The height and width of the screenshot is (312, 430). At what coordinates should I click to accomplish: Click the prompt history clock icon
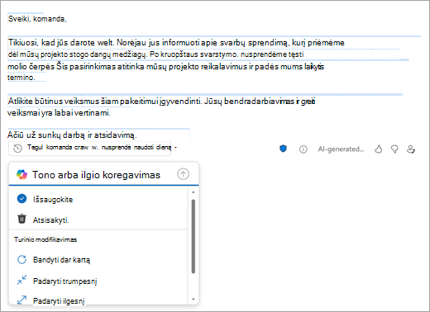17,149
